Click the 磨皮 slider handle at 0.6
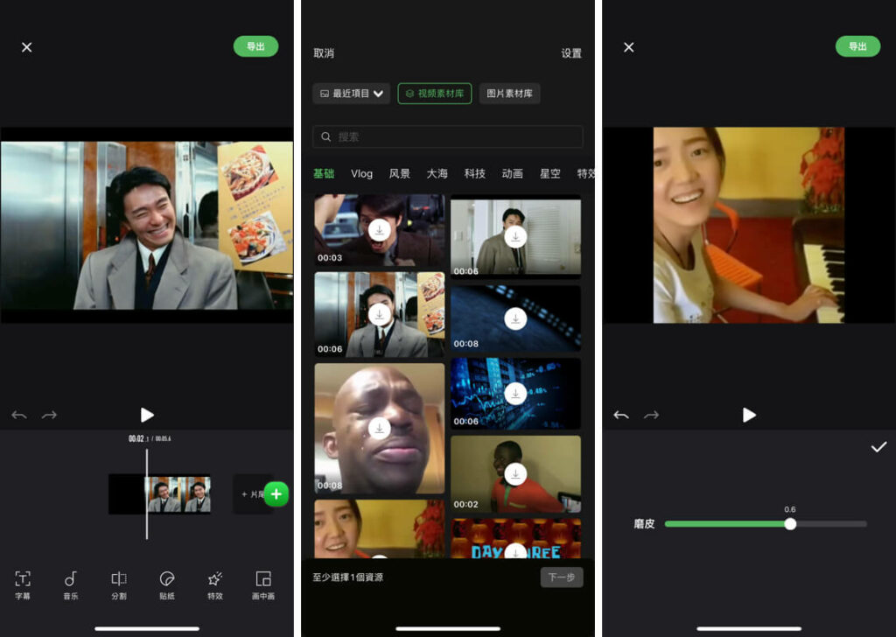896x637 pixels. (x=790, y=524)
